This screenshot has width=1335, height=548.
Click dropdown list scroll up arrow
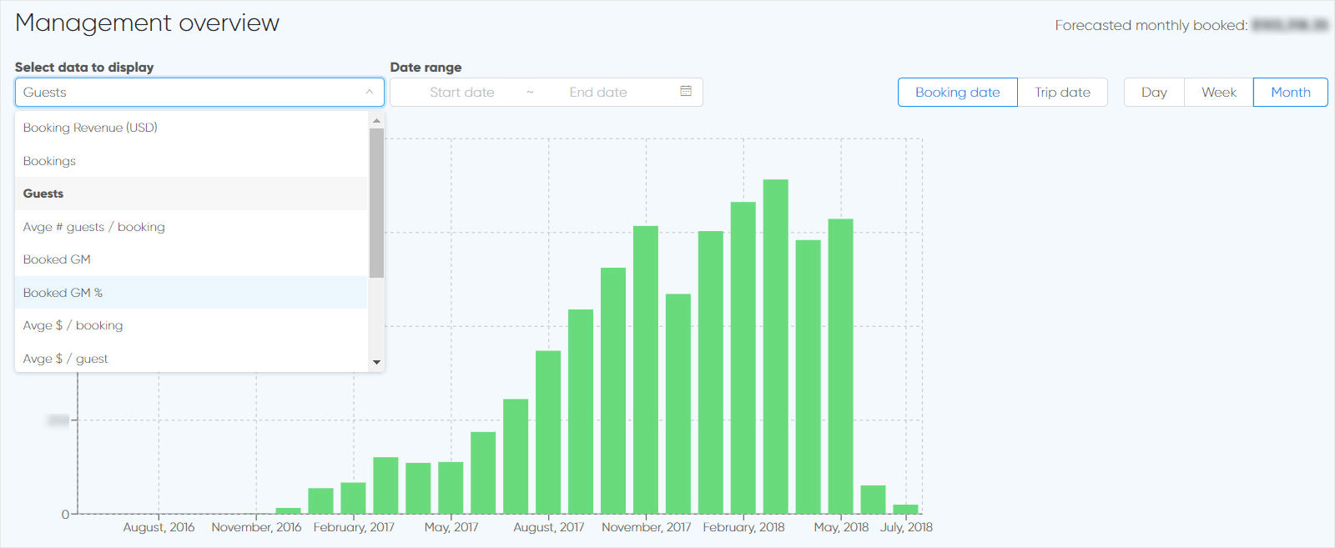376,120
